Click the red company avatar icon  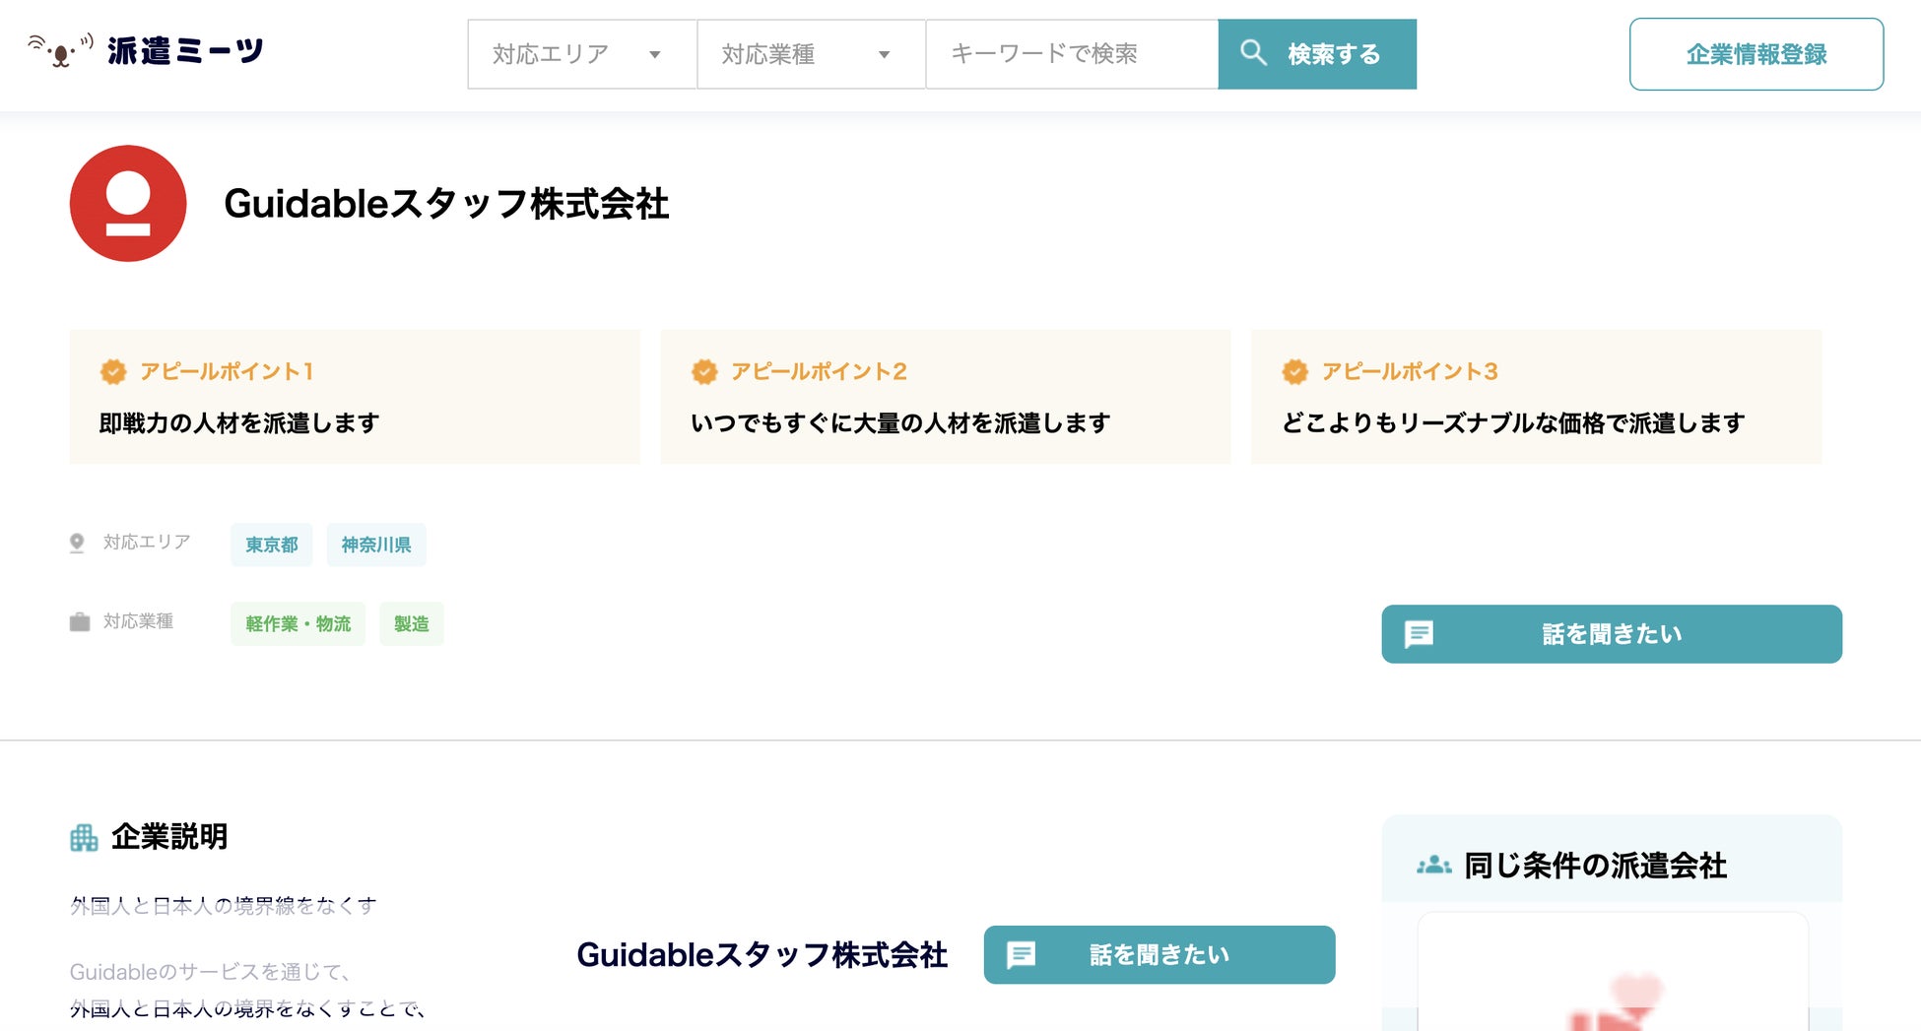tap(128, 204)
